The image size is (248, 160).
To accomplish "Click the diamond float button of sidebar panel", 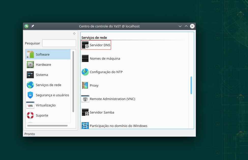I will [74, 34].
